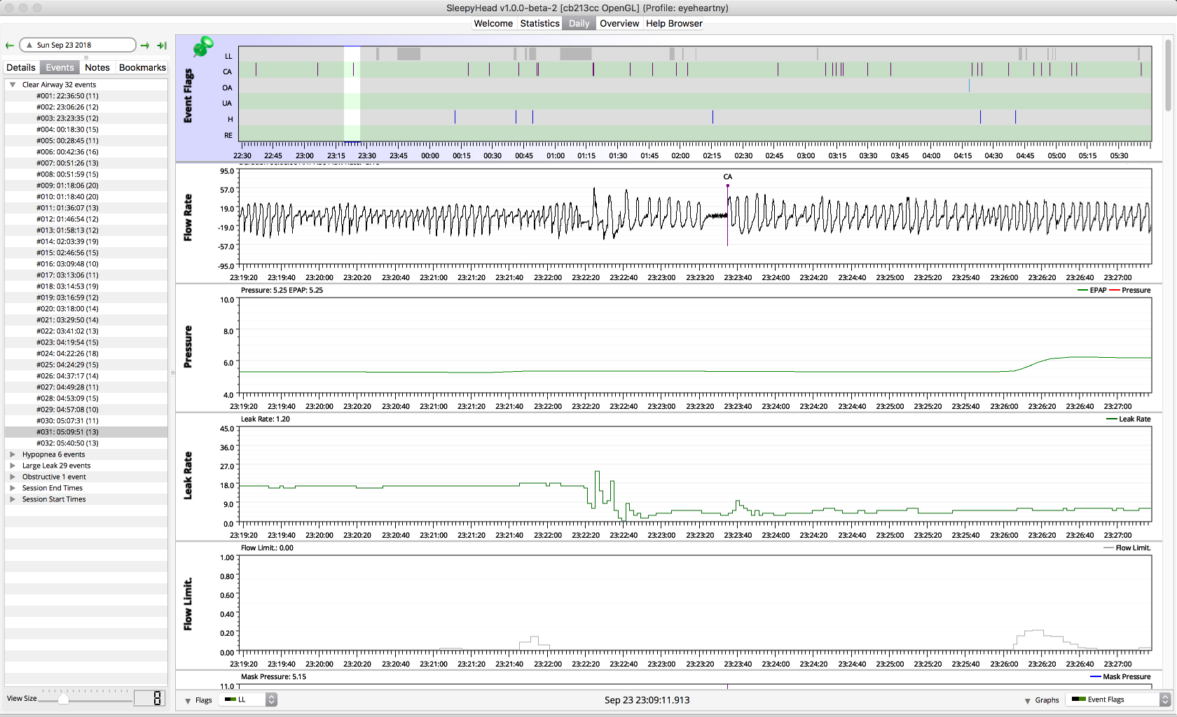Click the triangle icon beside Flags label

click(188, 700)
